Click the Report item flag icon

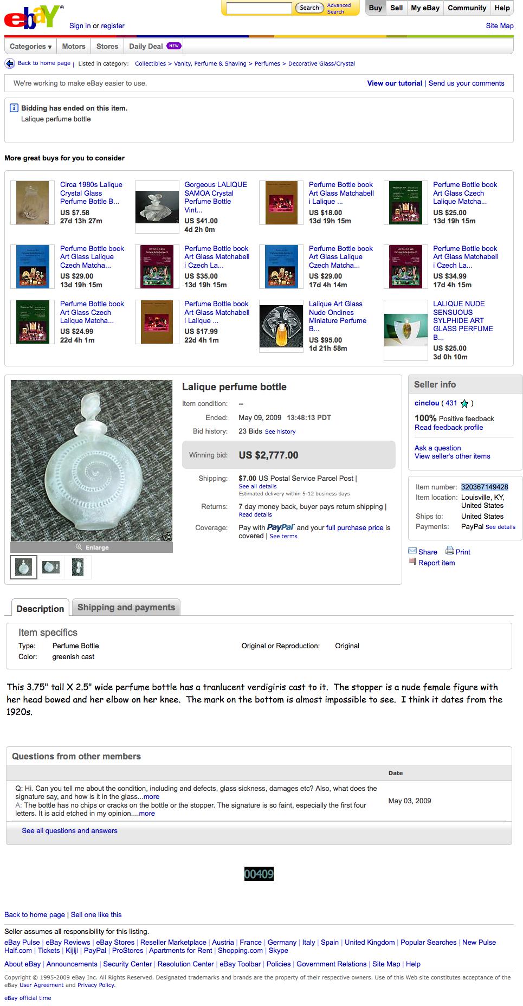point(412,562)
